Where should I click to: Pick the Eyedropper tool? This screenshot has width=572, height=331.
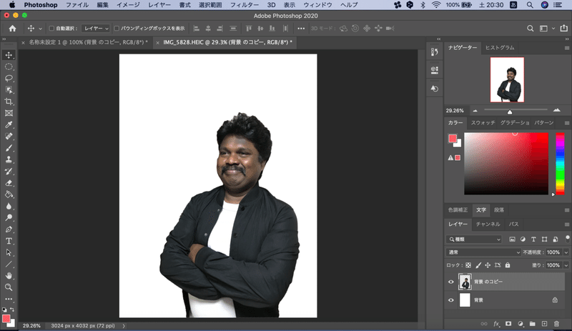(9, 124)
